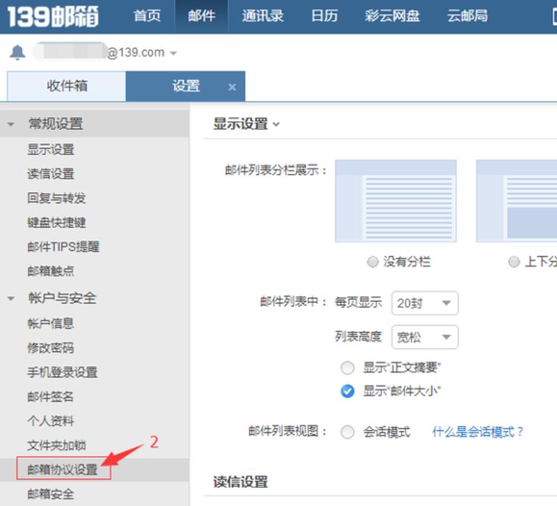Open 云邮局 in the top navigation

(467, 16)
